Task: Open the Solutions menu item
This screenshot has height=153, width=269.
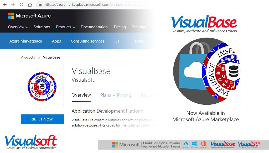Action: tap(42, 27)
